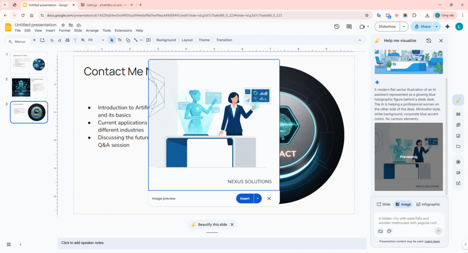The width and height of the screenshot is (468, 253).
Task: Switch to Infographic generation mode
Action: point(428,204)
